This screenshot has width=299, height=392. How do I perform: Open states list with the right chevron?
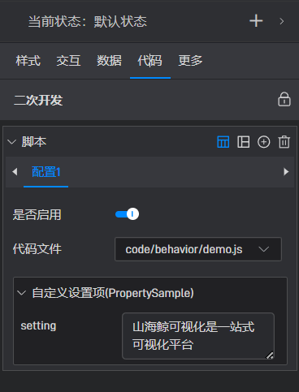(x=282, y=21)
